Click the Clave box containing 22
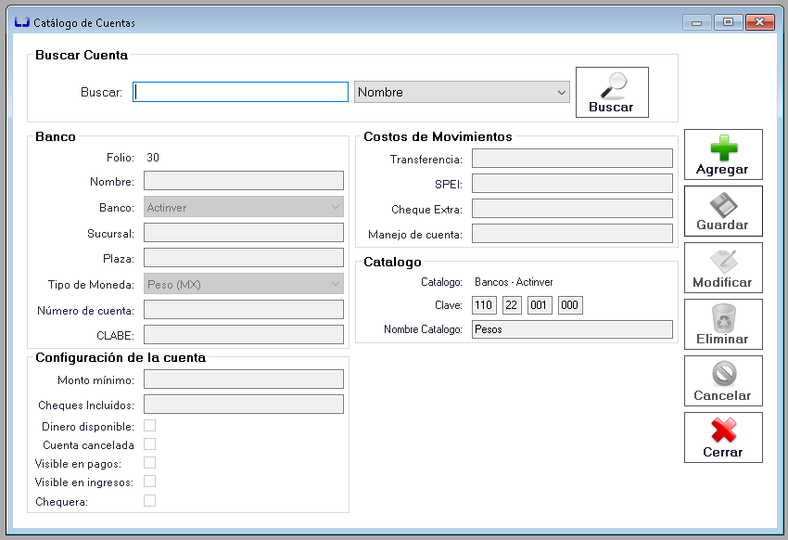 512,304
